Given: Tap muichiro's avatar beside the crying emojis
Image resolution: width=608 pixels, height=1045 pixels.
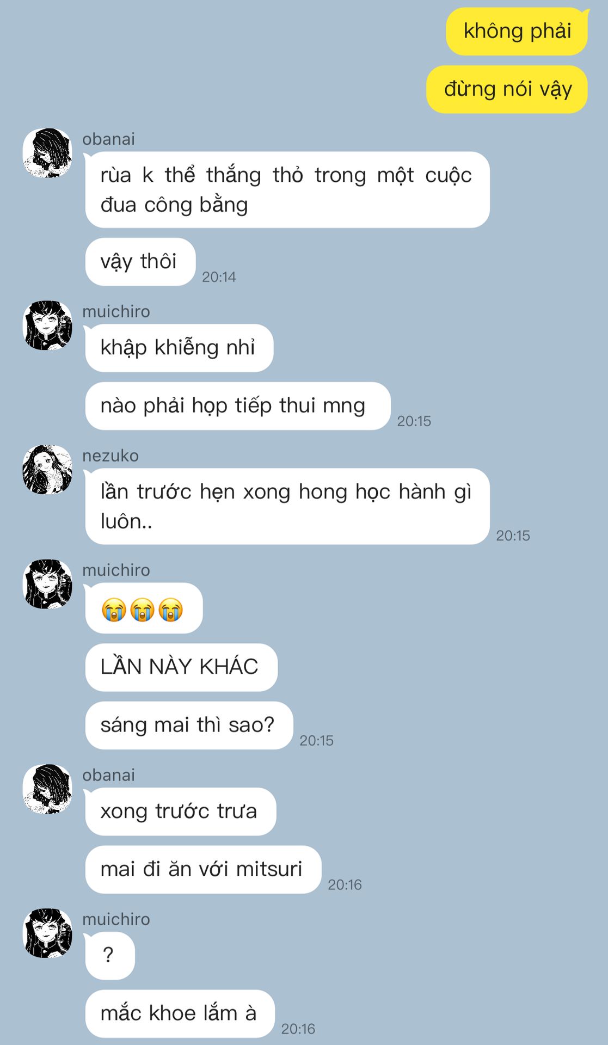Looking at the screenshot, I should coord(47,584).
